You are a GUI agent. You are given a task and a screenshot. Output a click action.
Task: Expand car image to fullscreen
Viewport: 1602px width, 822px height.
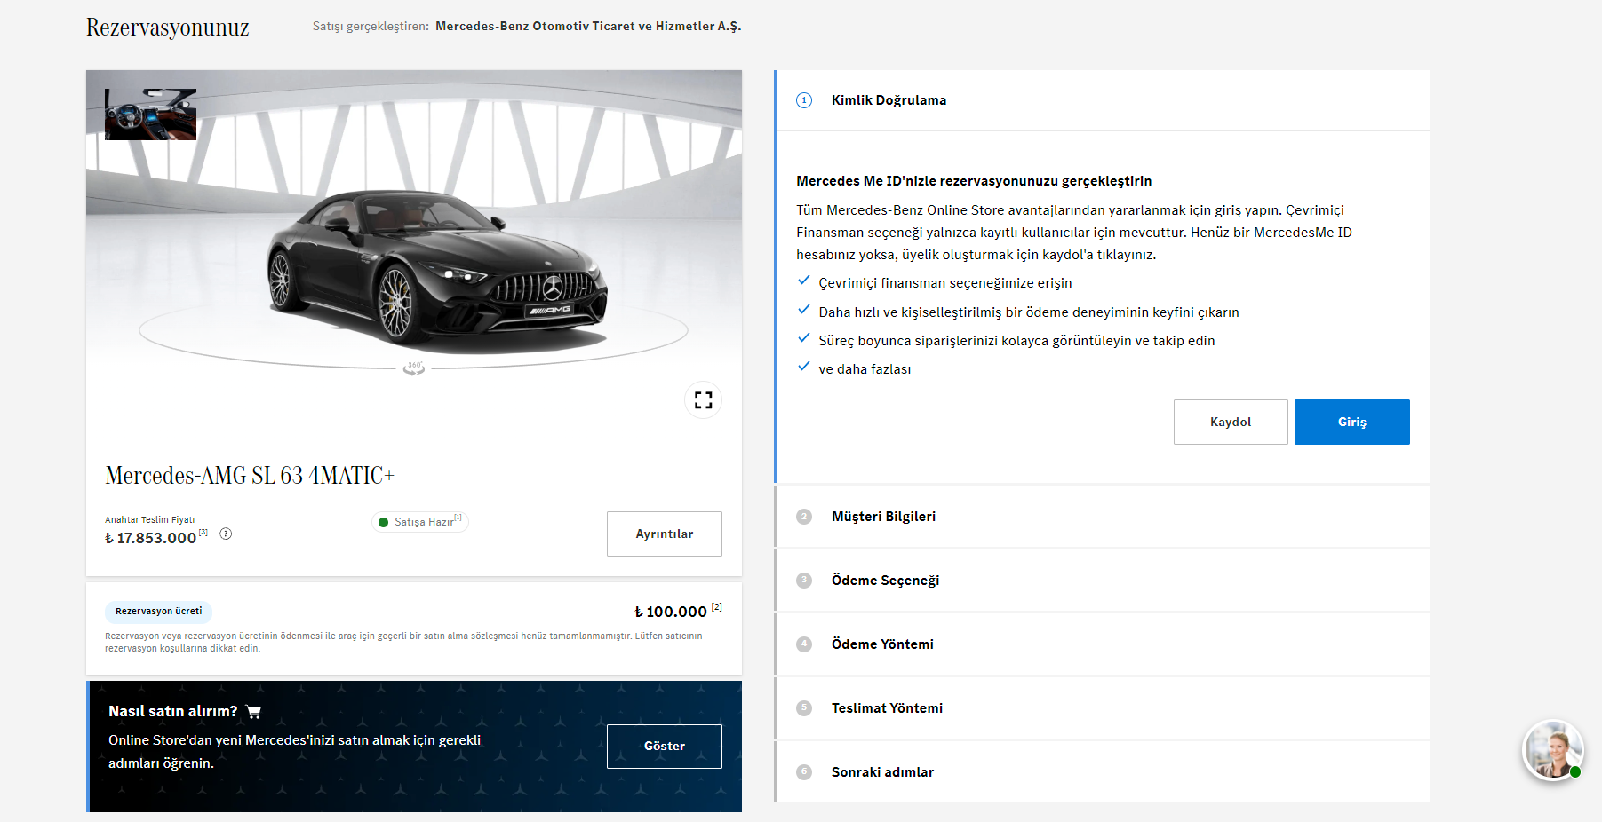[x=703, y=400]
